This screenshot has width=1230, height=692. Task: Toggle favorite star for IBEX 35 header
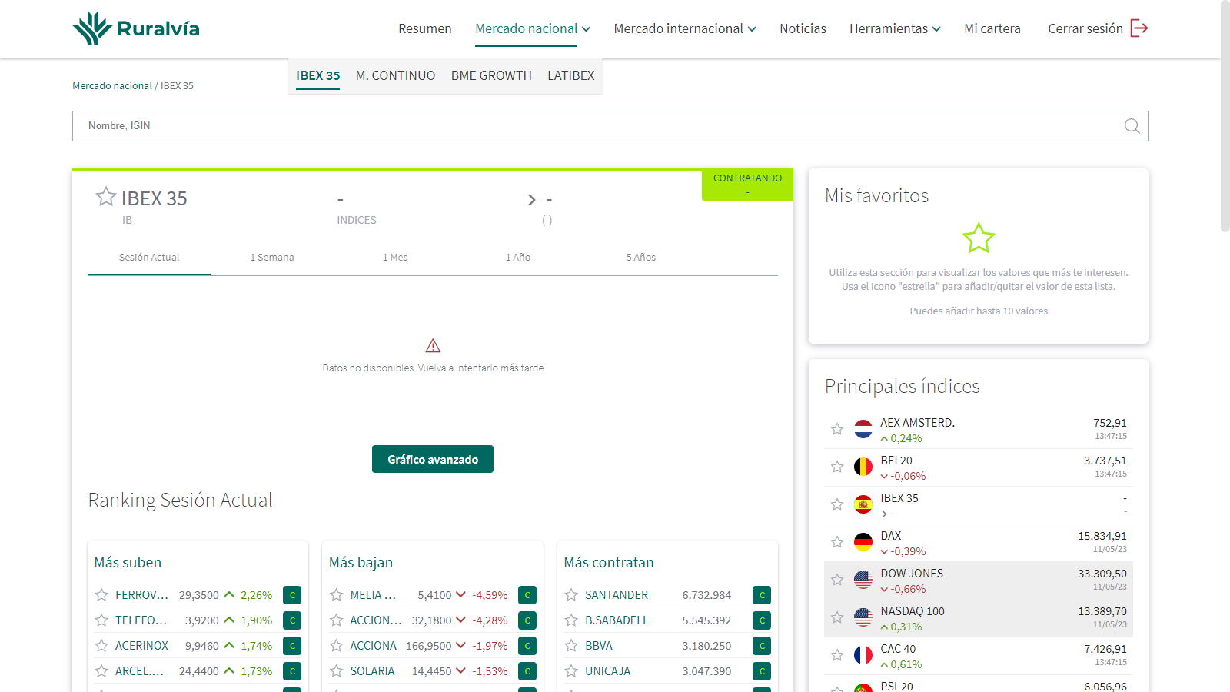pyautogui.click(x=106, y=197)
